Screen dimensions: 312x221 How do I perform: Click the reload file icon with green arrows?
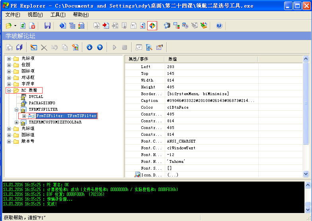pos(23,25)
